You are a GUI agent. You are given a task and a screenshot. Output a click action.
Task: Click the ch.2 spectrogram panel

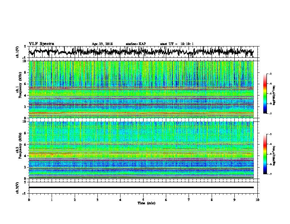pyautogui.click(x=141, y=150)
